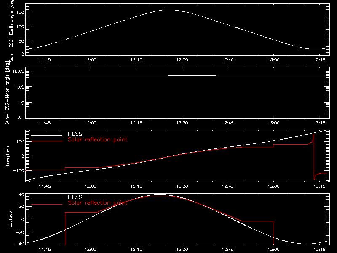Click 'HESSI' legend label in Latitude plot
Image resolution: width=337 pixels, height=253 pixels.
tap(75, 197)
